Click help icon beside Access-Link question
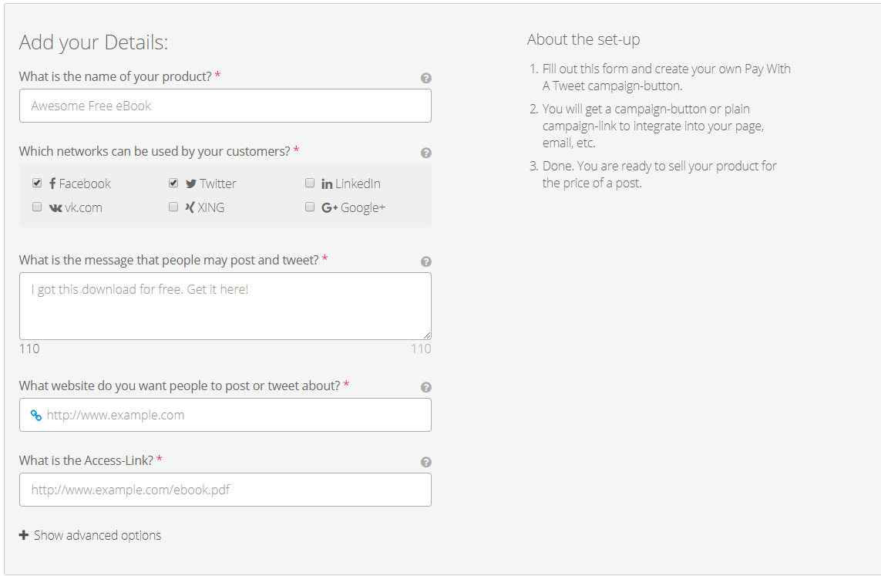The width and height of the screenshot is (881, 576). point(426,462)
